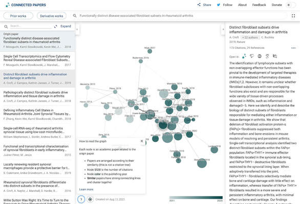This screenshot has height=204, width=300.
Task: Open the Derivative works tab
Action: (52, 16)
